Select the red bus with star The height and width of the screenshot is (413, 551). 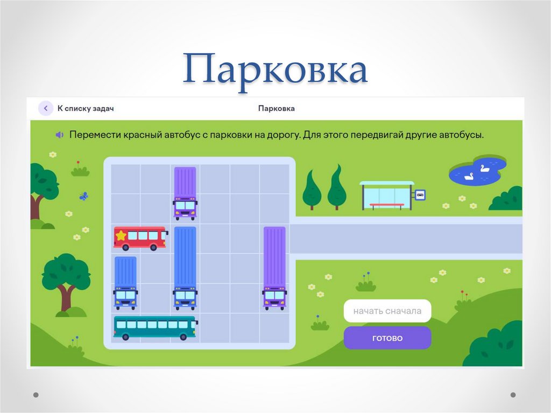[x=140, y=239]
